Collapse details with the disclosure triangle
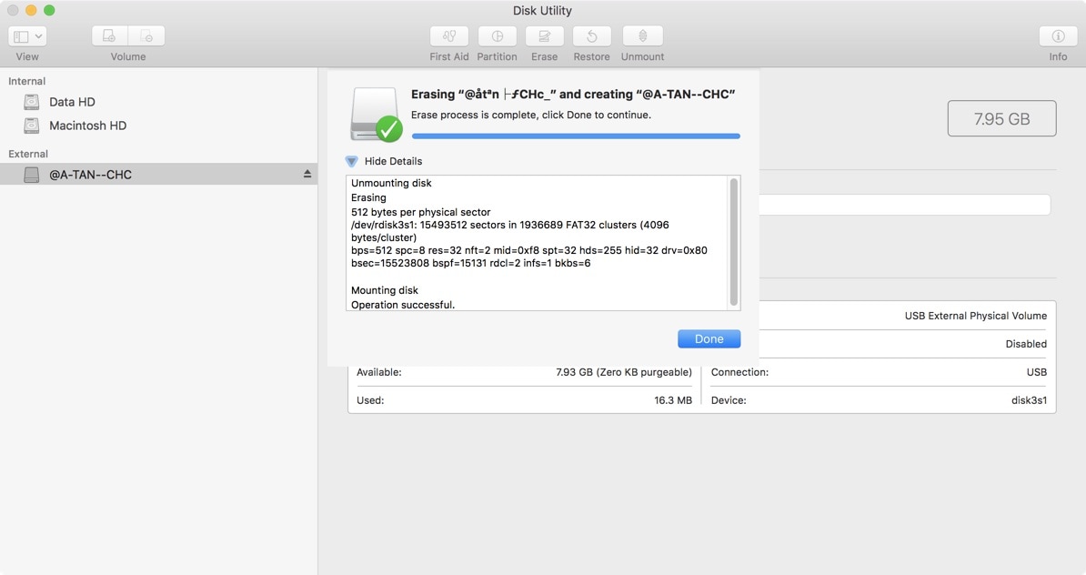 (351, 161)
